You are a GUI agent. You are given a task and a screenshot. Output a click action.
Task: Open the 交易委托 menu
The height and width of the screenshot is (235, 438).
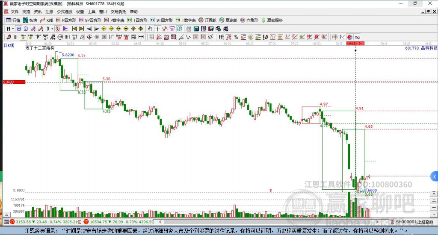point(118,12)
